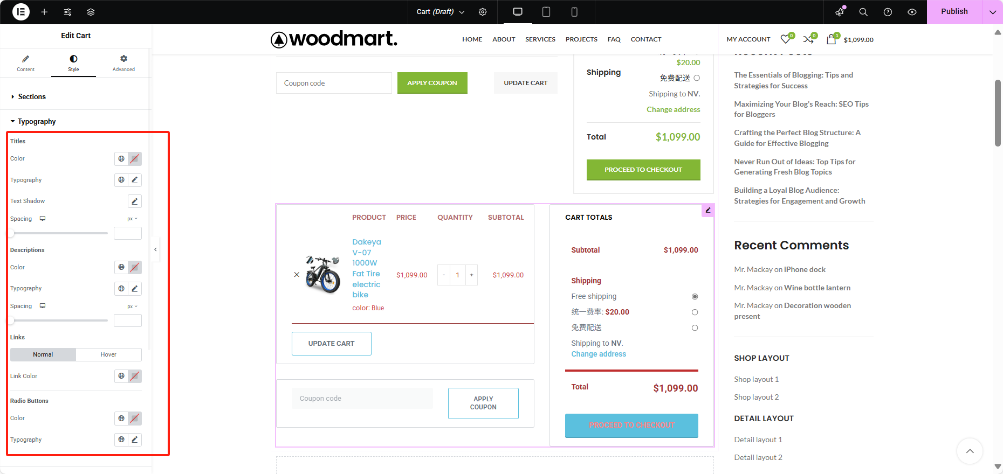Viewport: 1003px width, 474px height.
Task: Pick the Titles color swatch
Action: (135, 159)
